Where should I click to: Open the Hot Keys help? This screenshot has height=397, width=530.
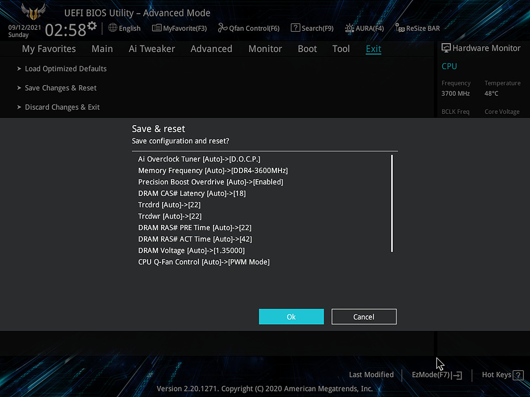pos(496,375)
